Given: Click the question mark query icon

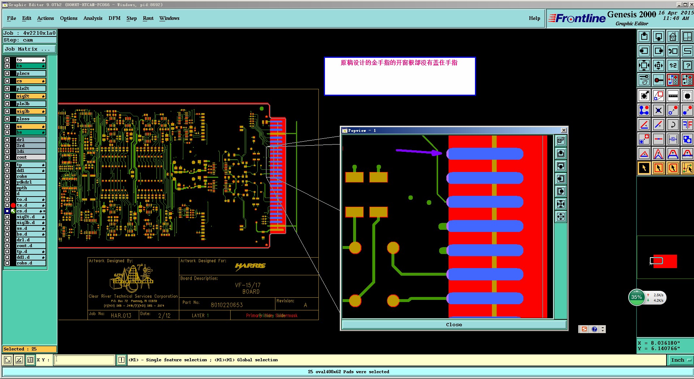Looking at the screenshot, I should coord(687,65).
